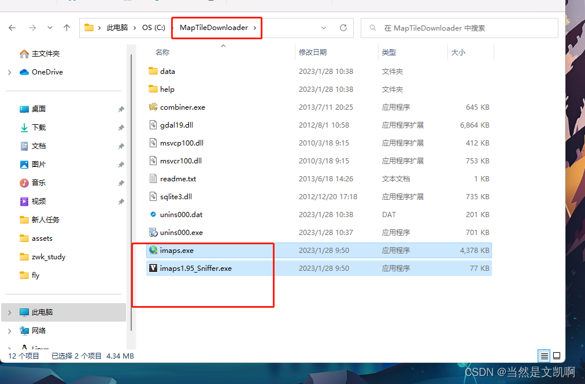Sort files by the 修改日期 column header
585x384 pixels.
click(314, 51)
